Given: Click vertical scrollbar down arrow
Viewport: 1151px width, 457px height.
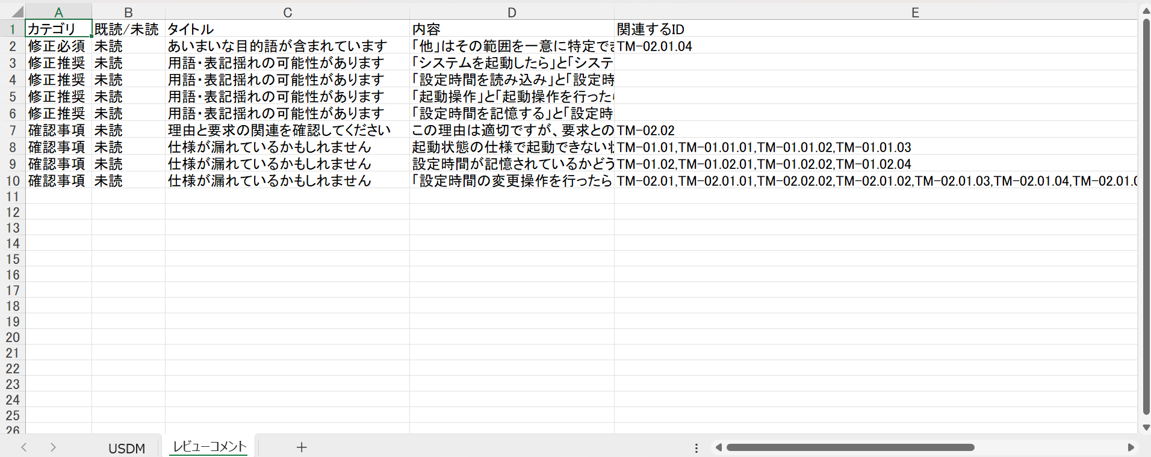Looking at the screenshot, I should pos(1146,428).
